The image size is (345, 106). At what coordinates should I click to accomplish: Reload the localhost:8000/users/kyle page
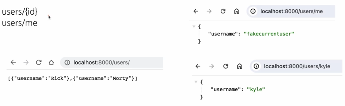225,66
